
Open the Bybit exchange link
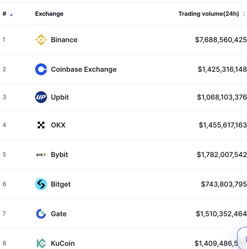(x=60, y=155)
